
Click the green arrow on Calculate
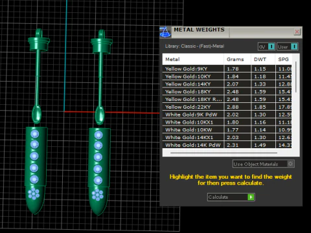click(x=251, y=197)
